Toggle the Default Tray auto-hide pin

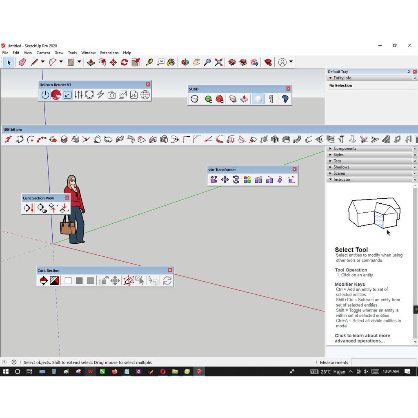point(408,72)
